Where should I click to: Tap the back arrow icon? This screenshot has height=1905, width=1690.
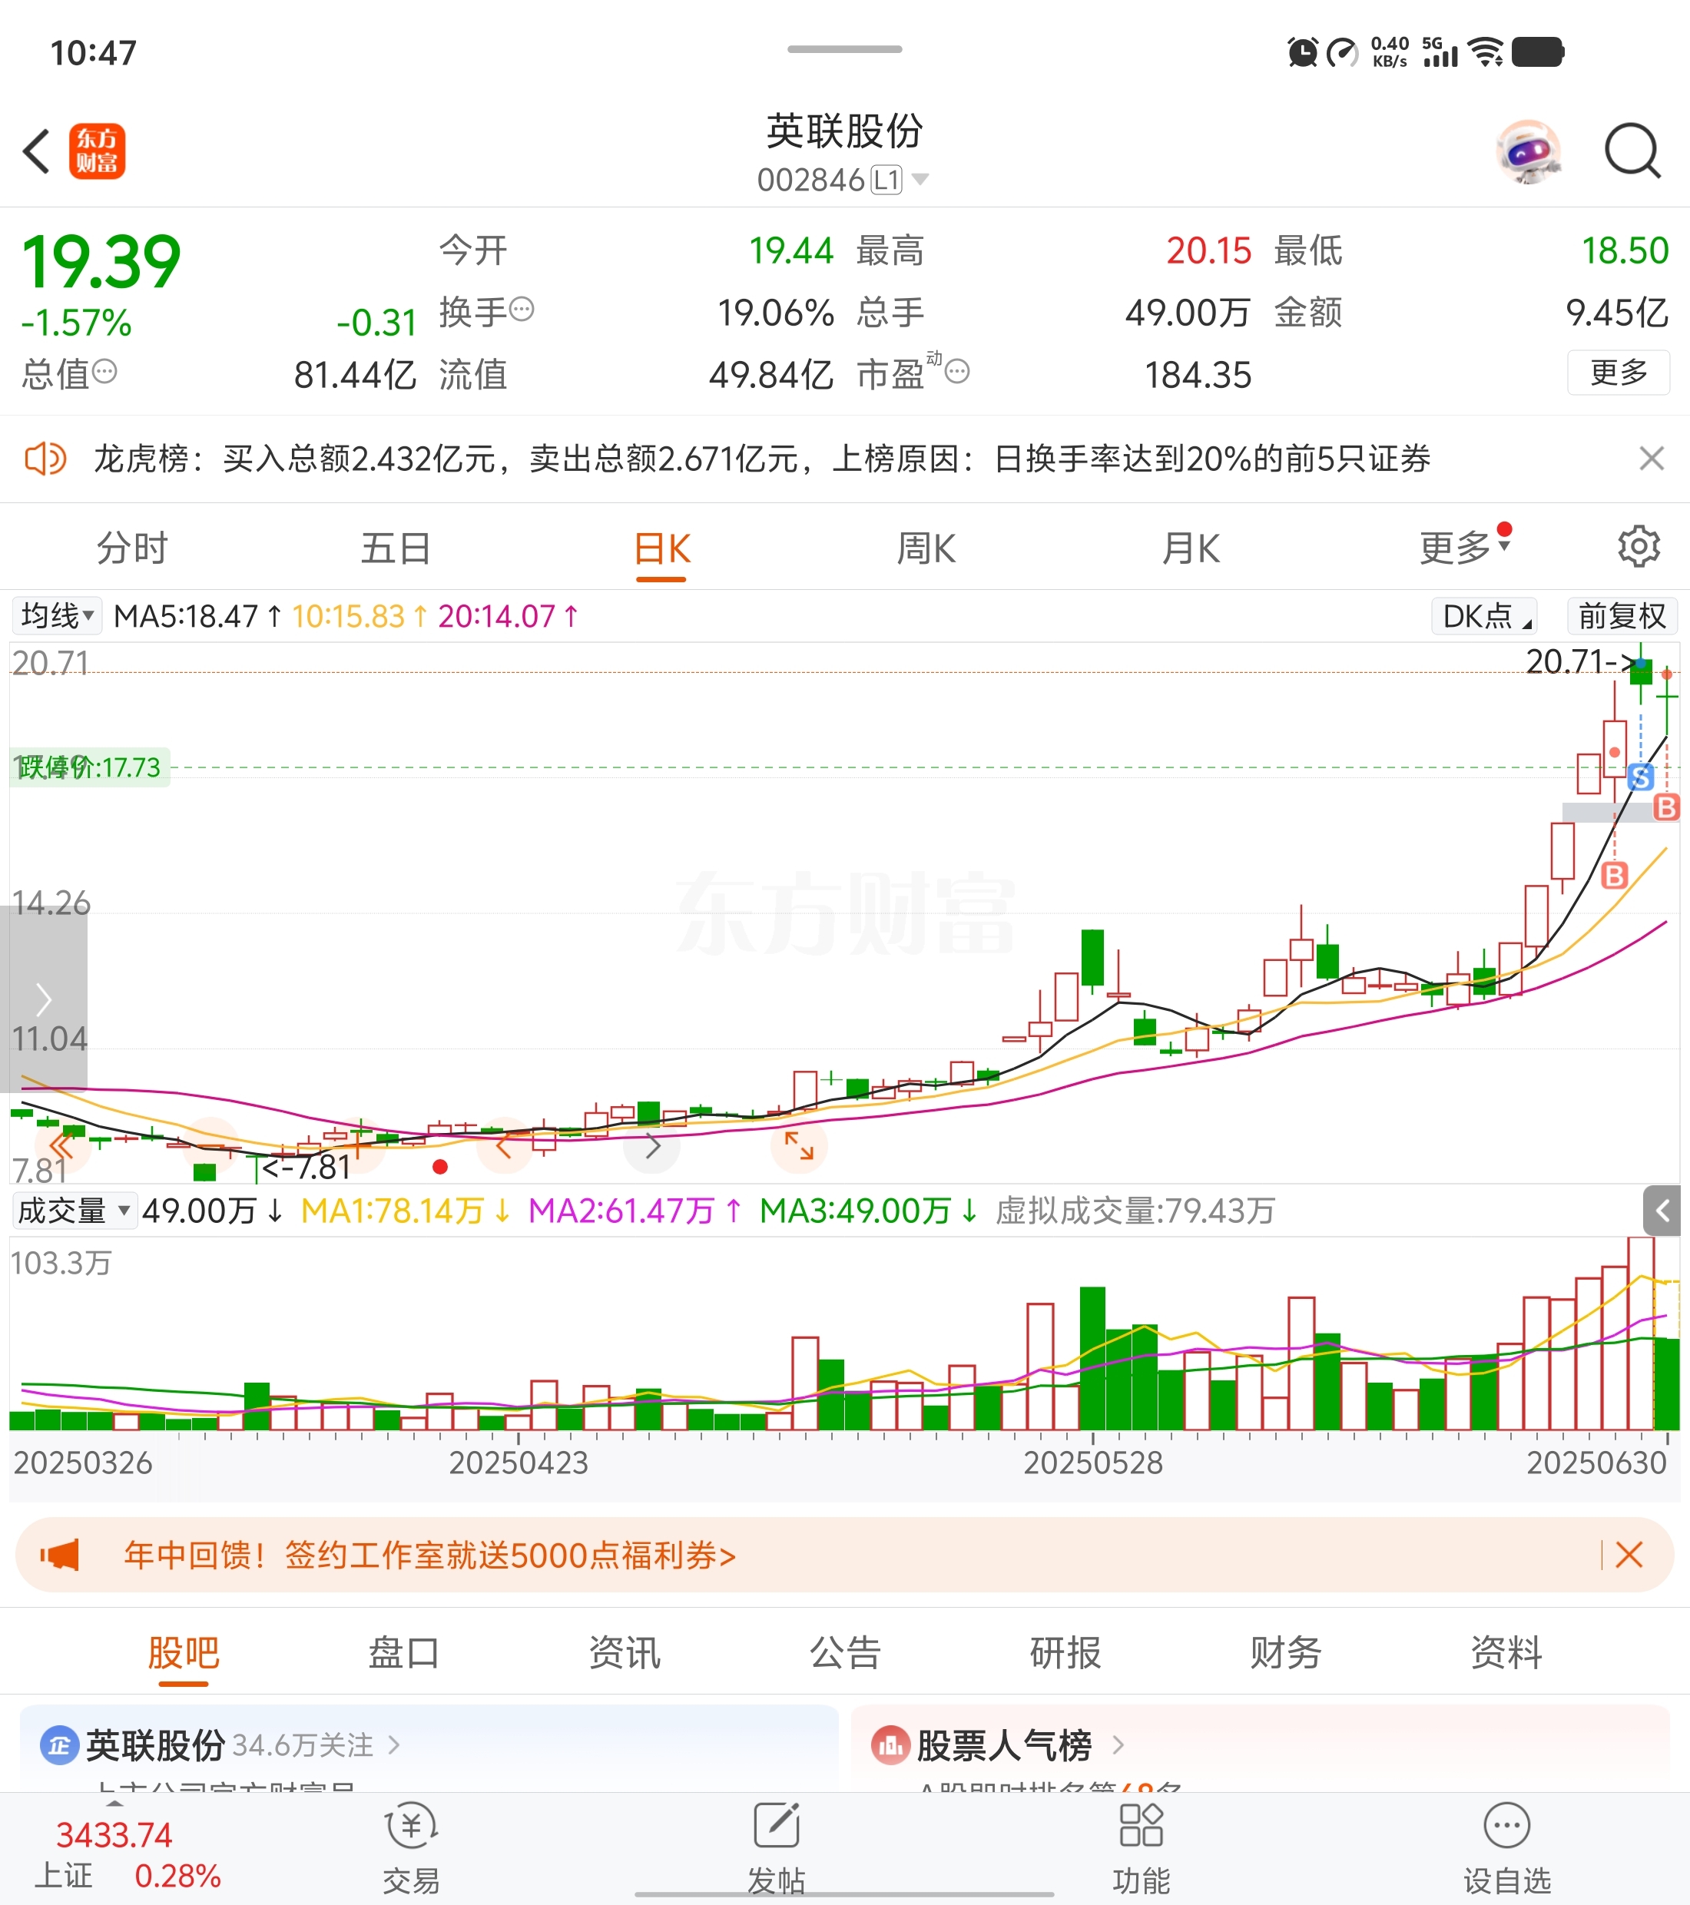36,151
